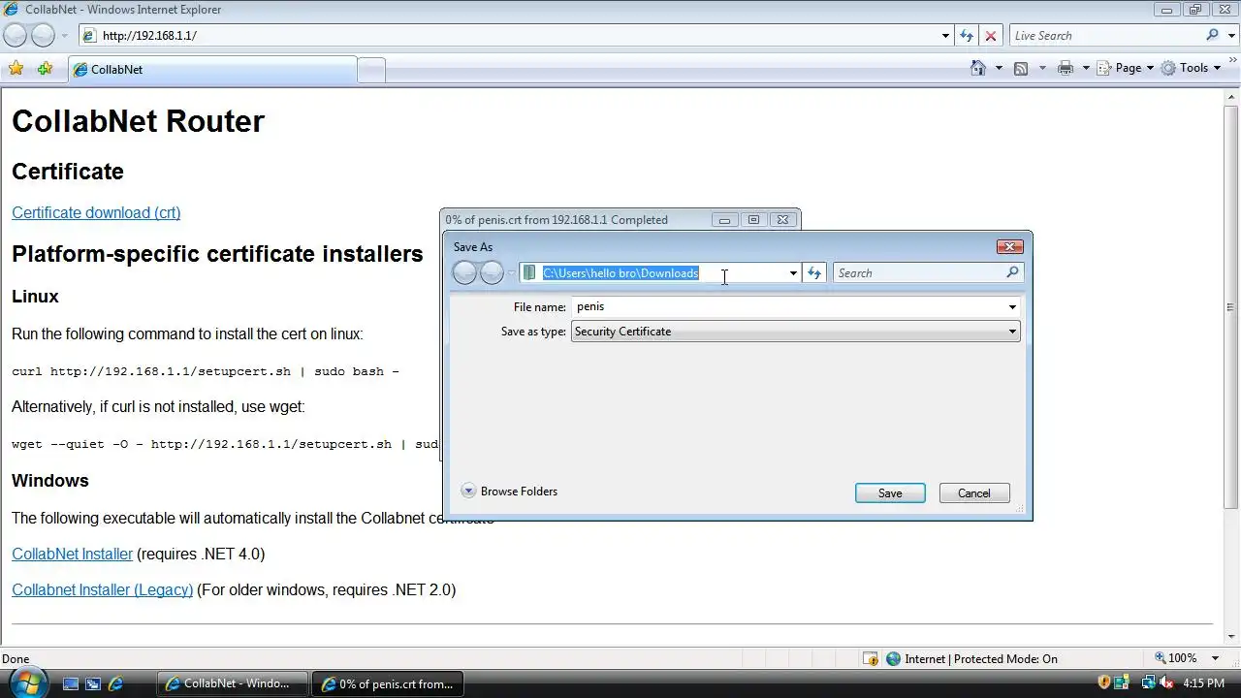Click the Add to Favorites icon
Image resolution: width=1241 pixels, height=698 pixels.
pos(45,69)
